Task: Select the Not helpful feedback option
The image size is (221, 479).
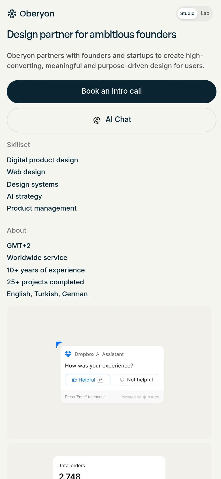Action: [x=136, y=380]
